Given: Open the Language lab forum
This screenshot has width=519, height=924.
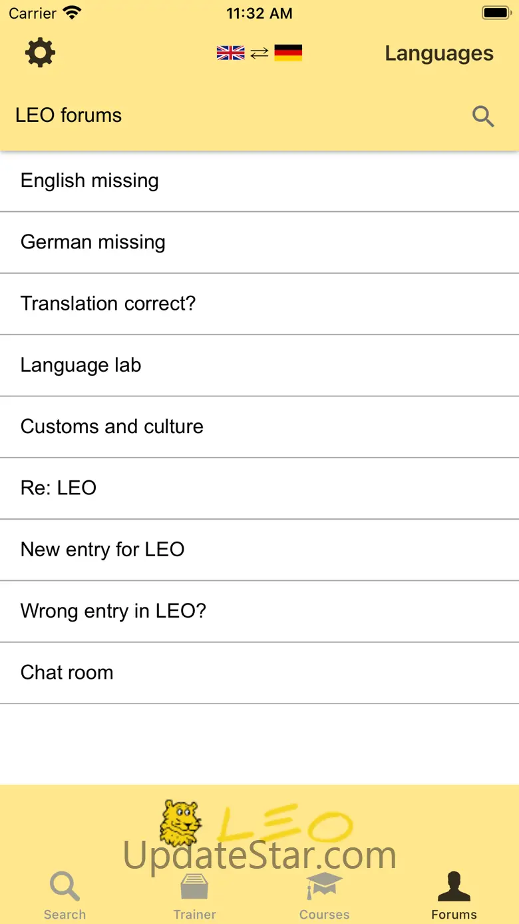Looking at the screenshot, I should click(259, 365).
